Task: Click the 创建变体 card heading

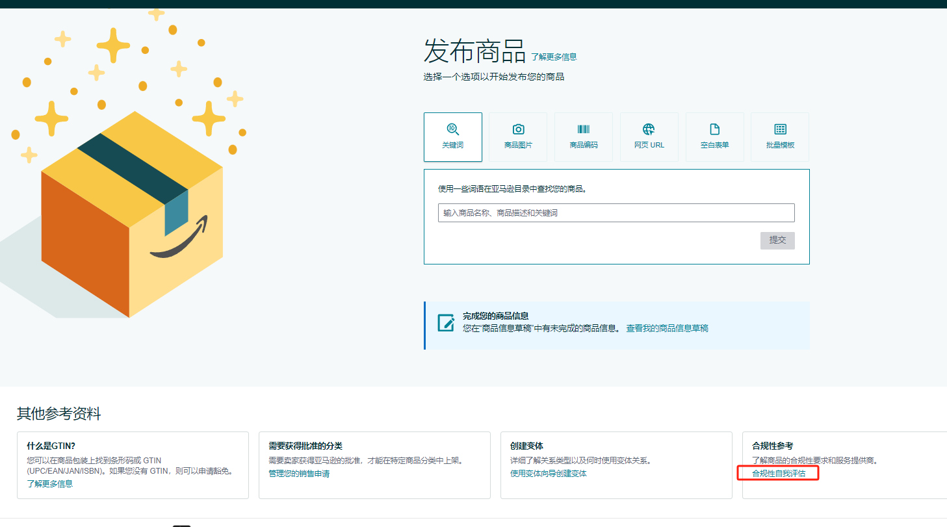Action: pyautogui.click(x=526, y=446)
